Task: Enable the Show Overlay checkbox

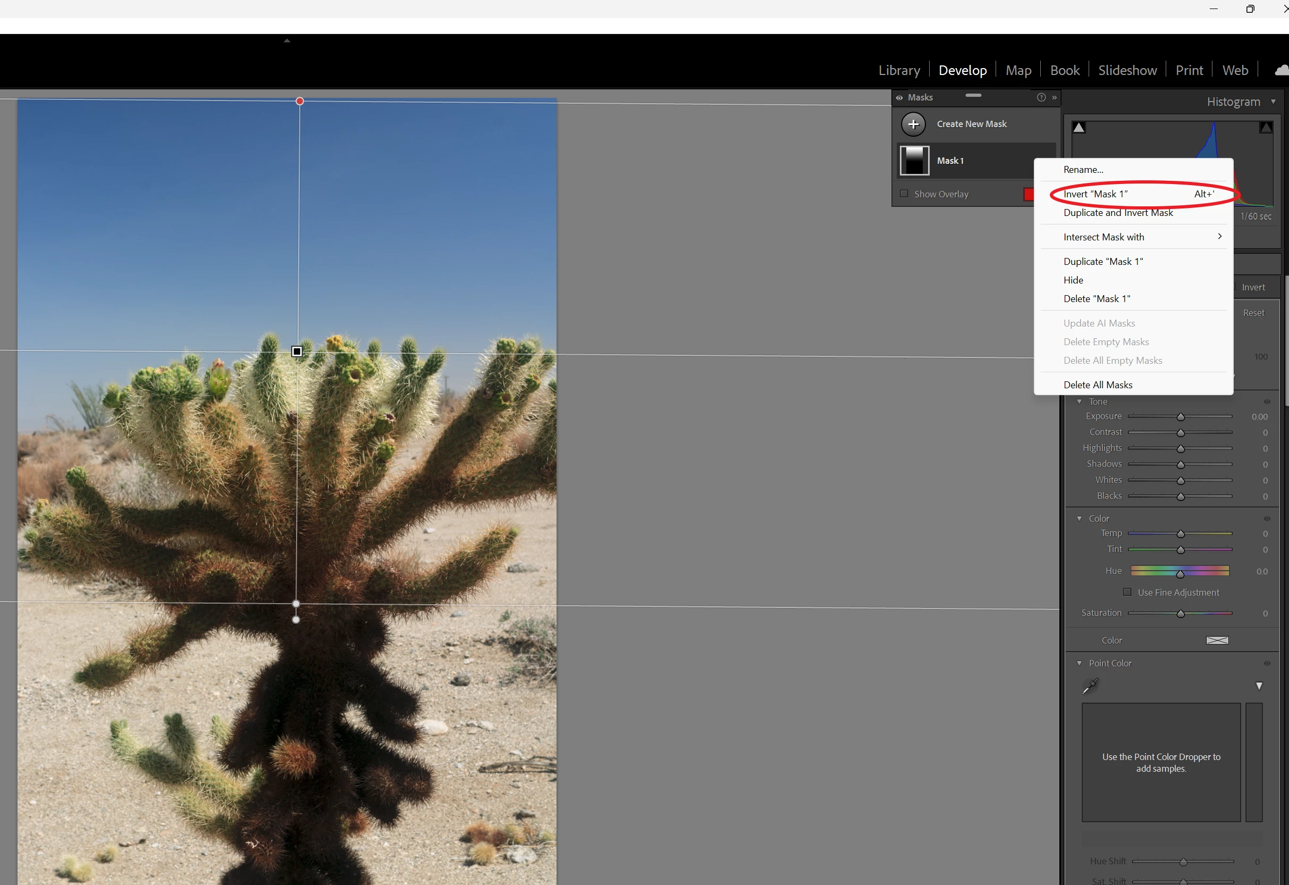Action: (904, 194)
